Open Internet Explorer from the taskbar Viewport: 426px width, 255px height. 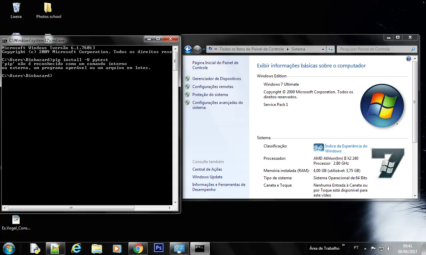pyautogui.click(x=76, y=248)
